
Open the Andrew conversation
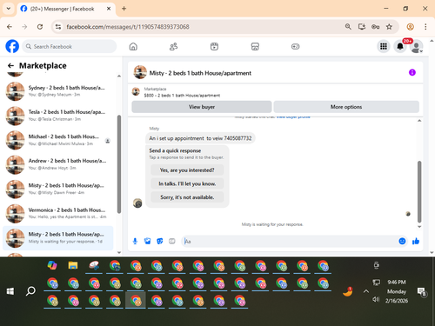click(58, 164)
